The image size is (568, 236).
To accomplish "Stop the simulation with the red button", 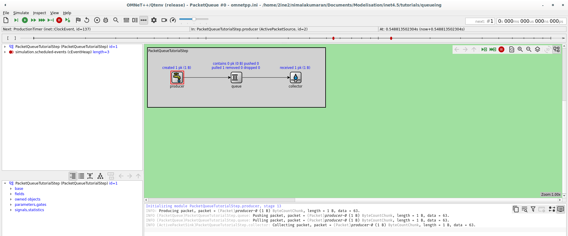I will [59, 20].
